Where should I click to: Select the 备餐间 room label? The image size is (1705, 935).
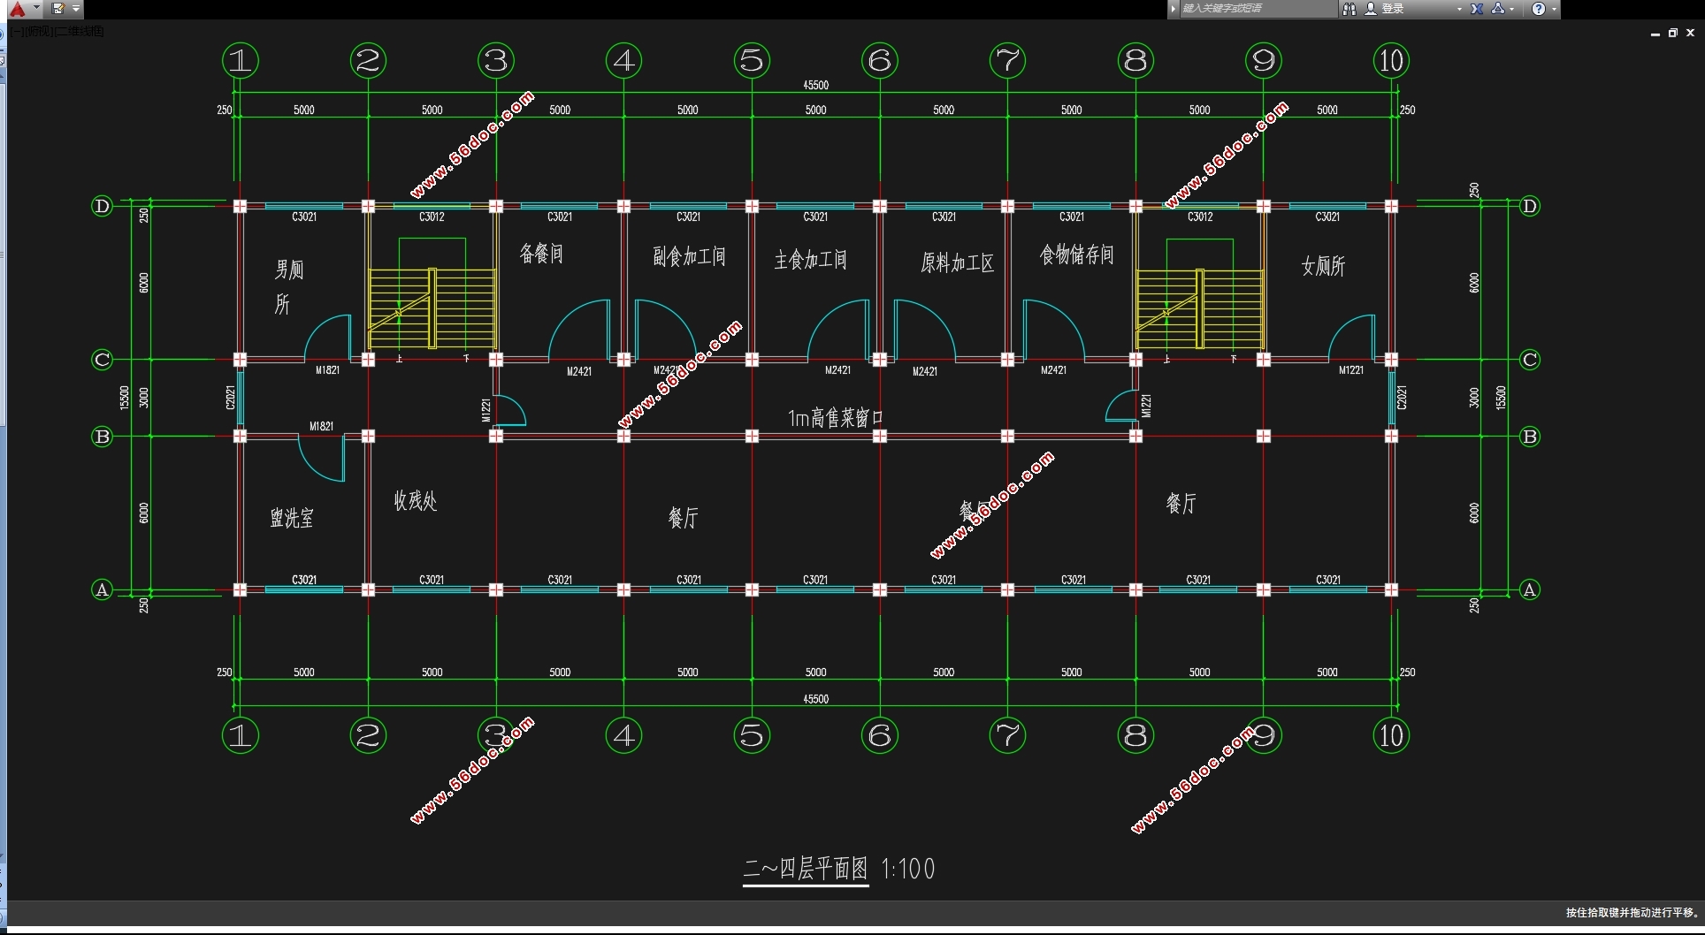541,254
